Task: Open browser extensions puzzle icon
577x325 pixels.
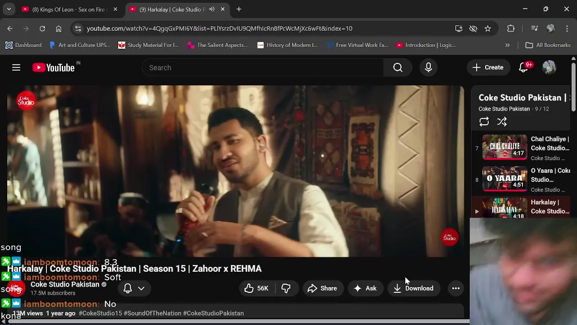Action: (511, 28)
